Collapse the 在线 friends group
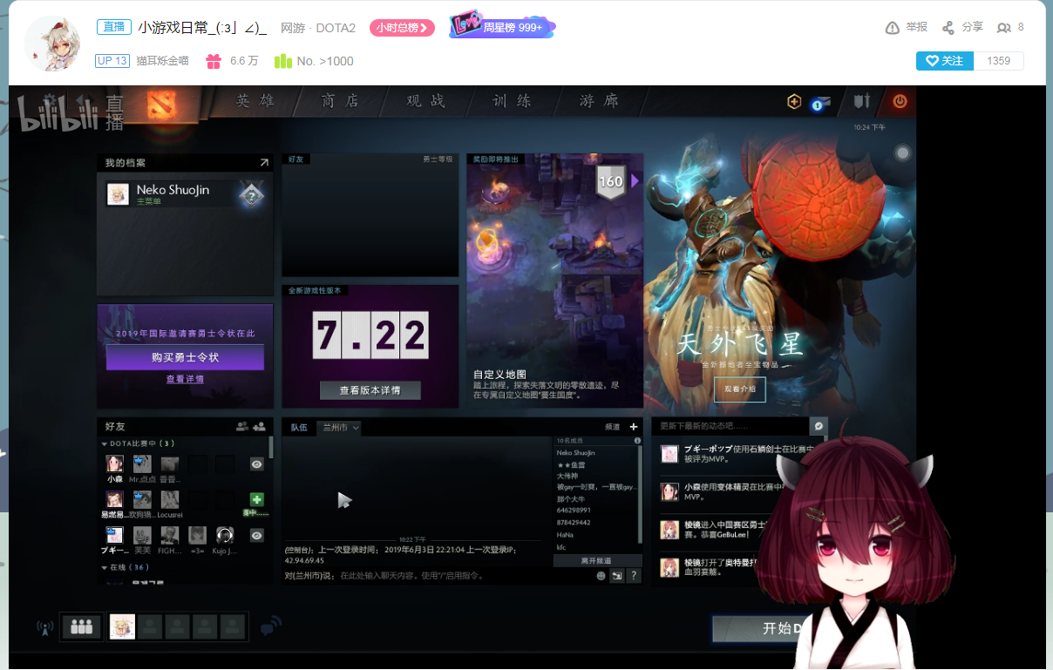Screen dimensions: 1053x670 [105, 567]
